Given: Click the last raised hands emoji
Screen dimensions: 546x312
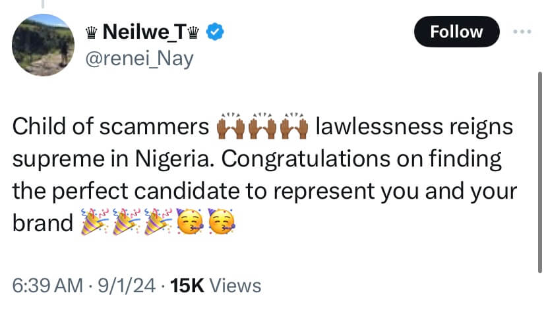Looking at the screenshot, I should (294, 128).
